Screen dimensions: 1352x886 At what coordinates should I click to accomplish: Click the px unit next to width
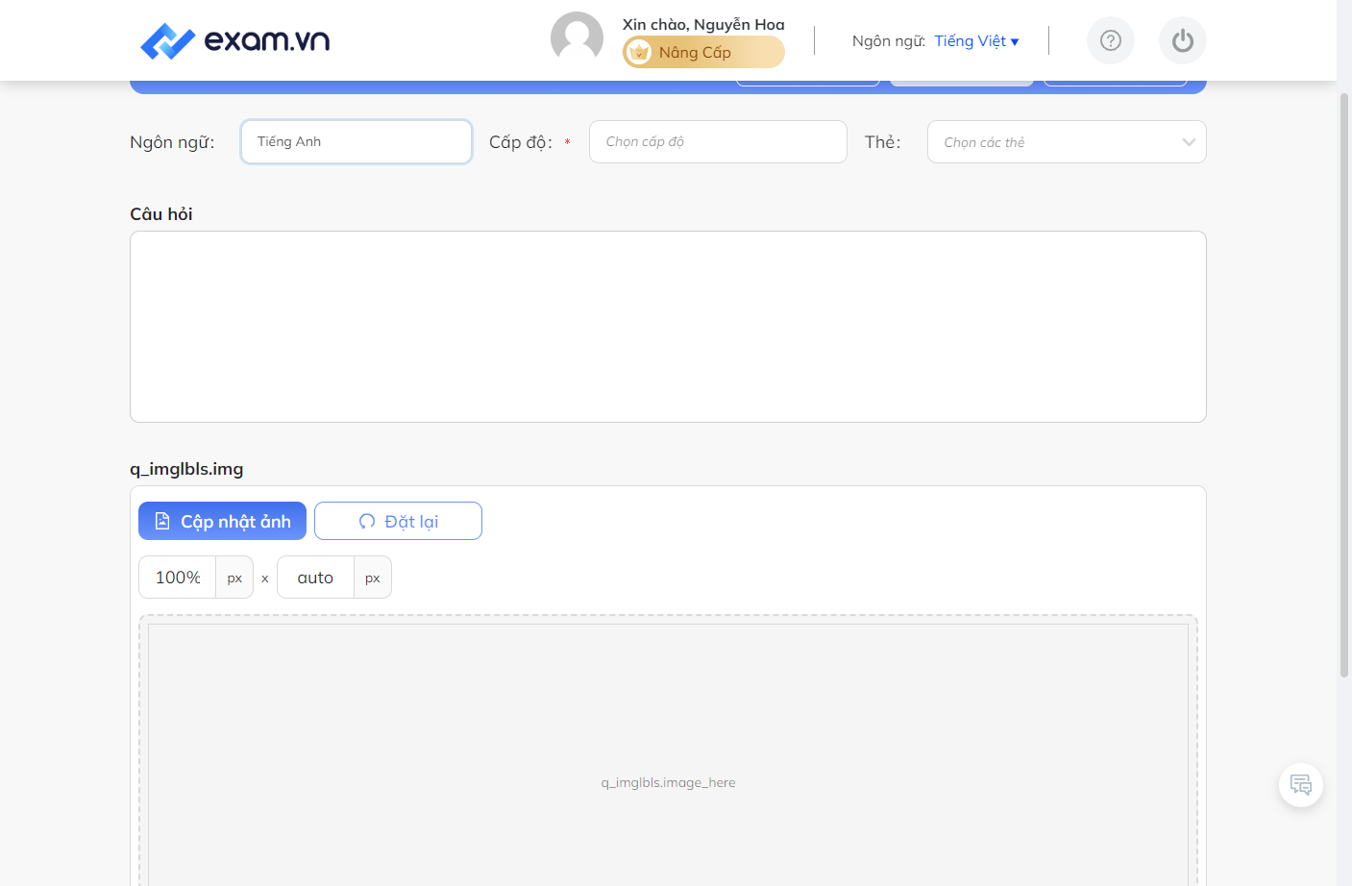pos(234,578)
